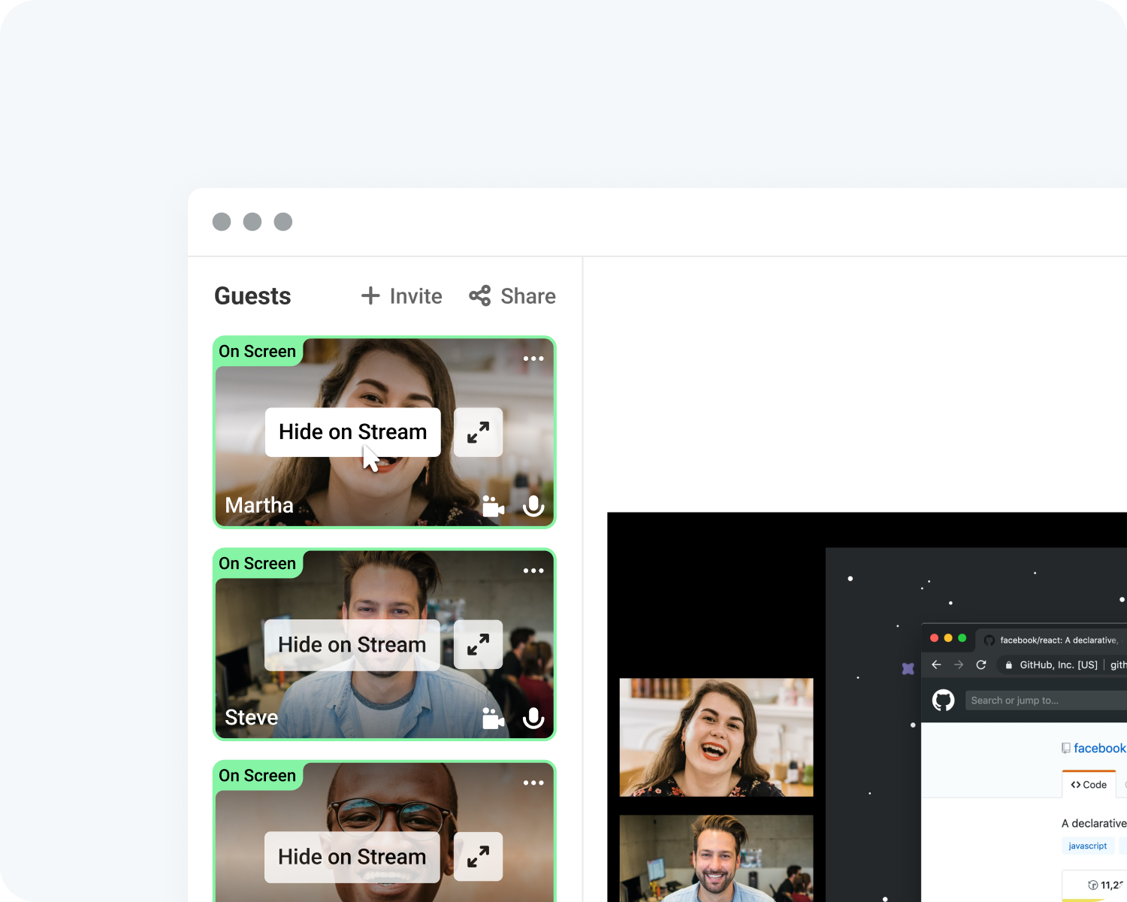Click Steve's video in stream preview
1127x902 pixels.
click(716, 858)
